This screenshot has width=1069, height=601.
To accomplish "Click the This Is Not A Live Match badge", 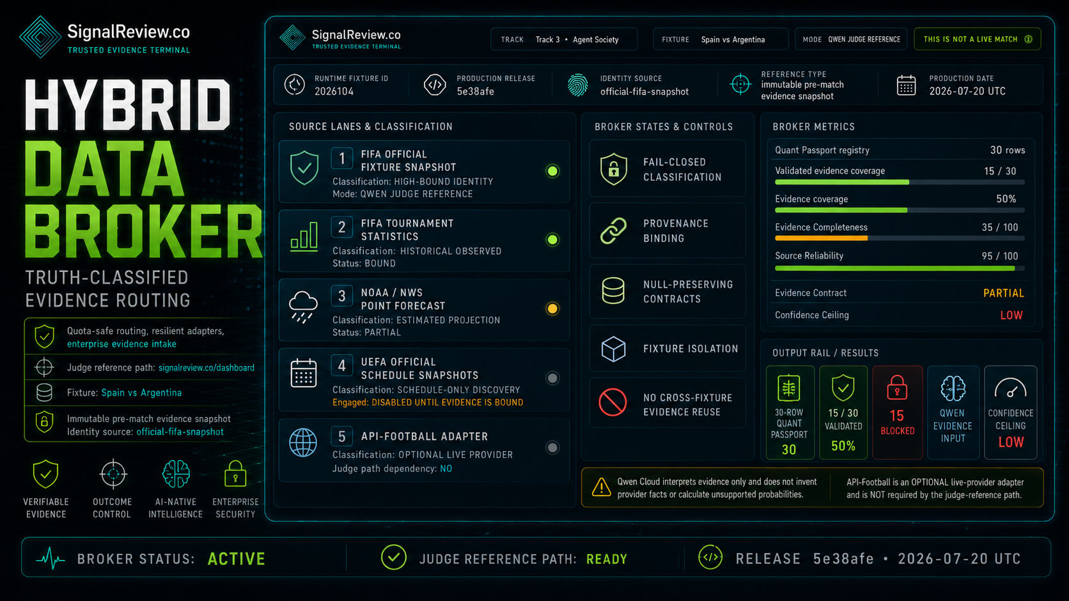I will click(x=978, y=39).
